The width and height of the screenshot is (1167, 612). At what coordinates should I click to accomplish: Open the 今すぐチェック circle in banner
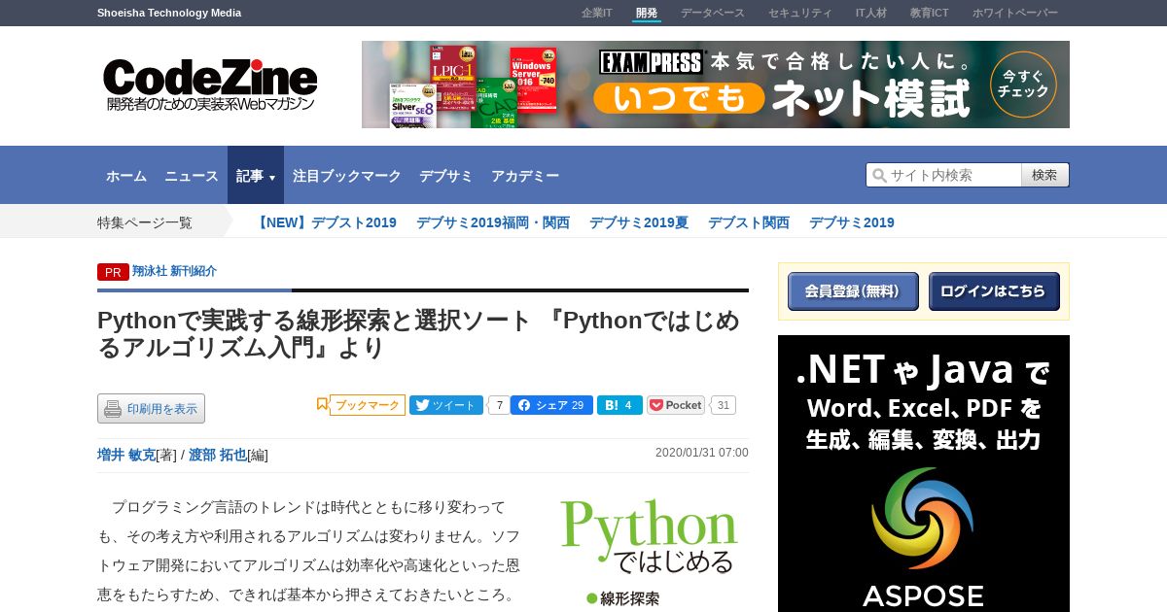click(1023, 85)
